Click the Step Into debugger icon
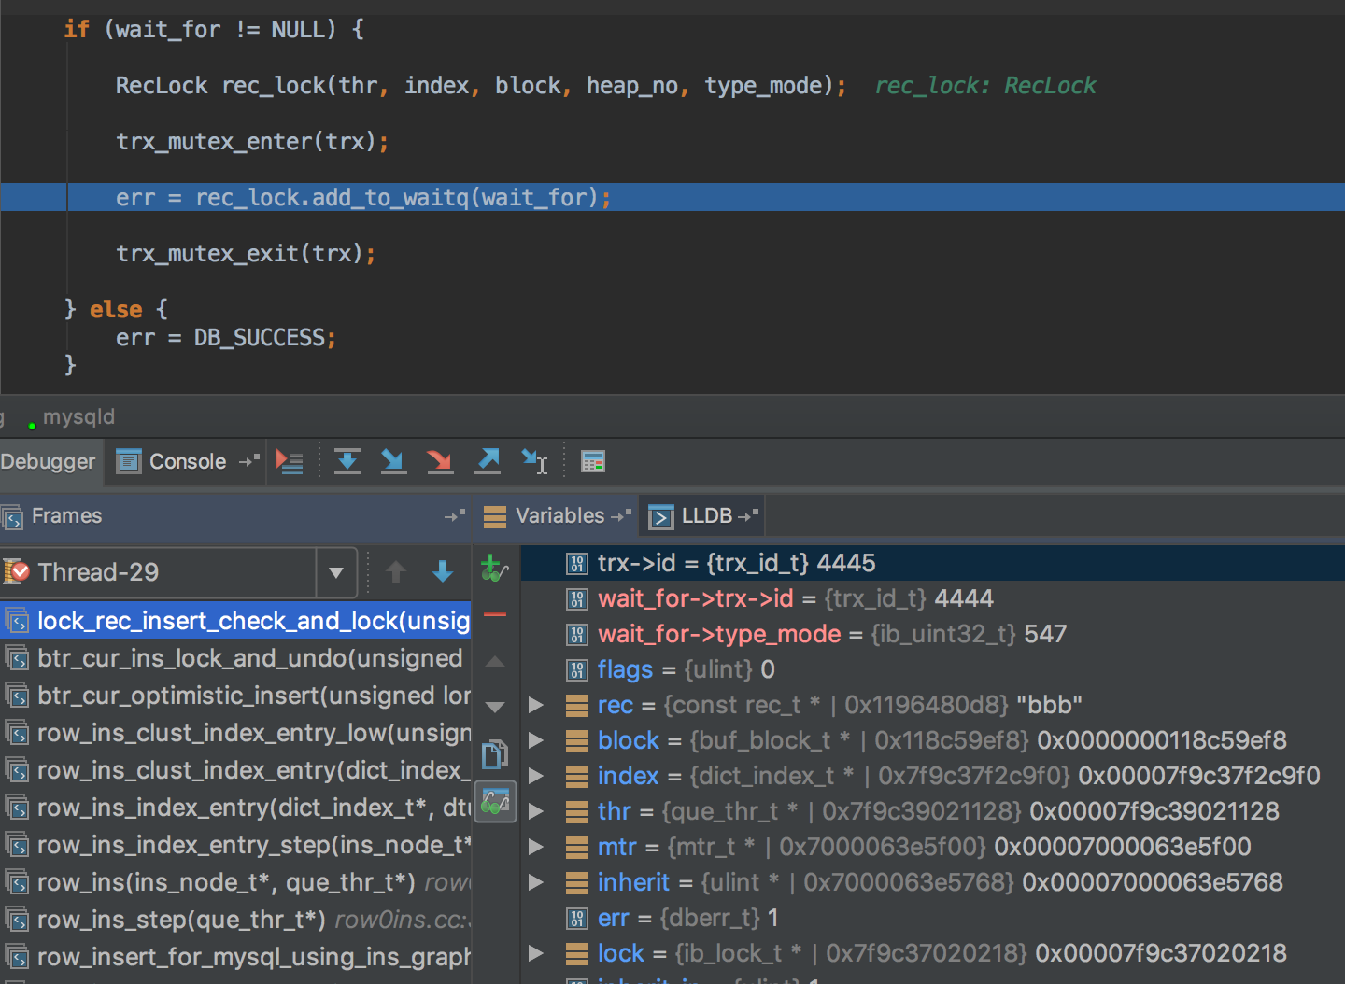The image size is (1345, 984). [x=393, y=461]
